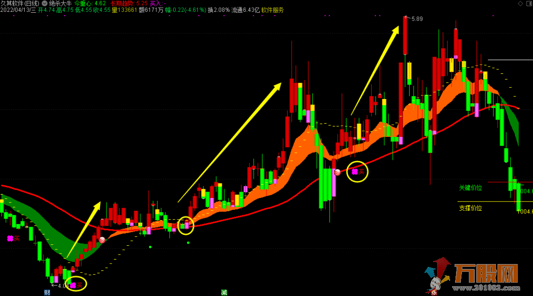Click the 绝杀大牛 indicator name
Screen dimensions: 533x296
click(60, 3)
